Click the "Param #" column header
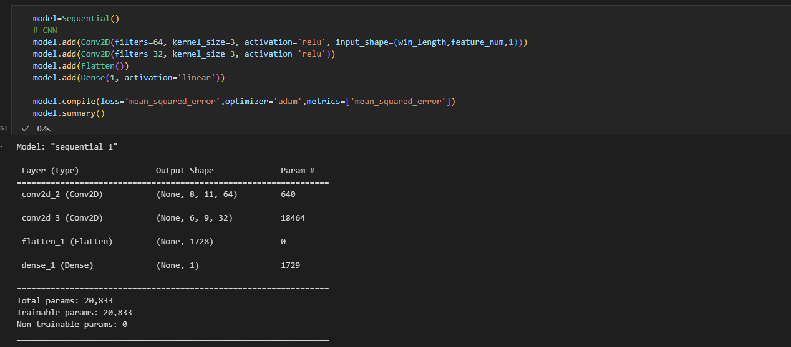The height and width of the screenshot is (347, 791). tap(298, 171)
